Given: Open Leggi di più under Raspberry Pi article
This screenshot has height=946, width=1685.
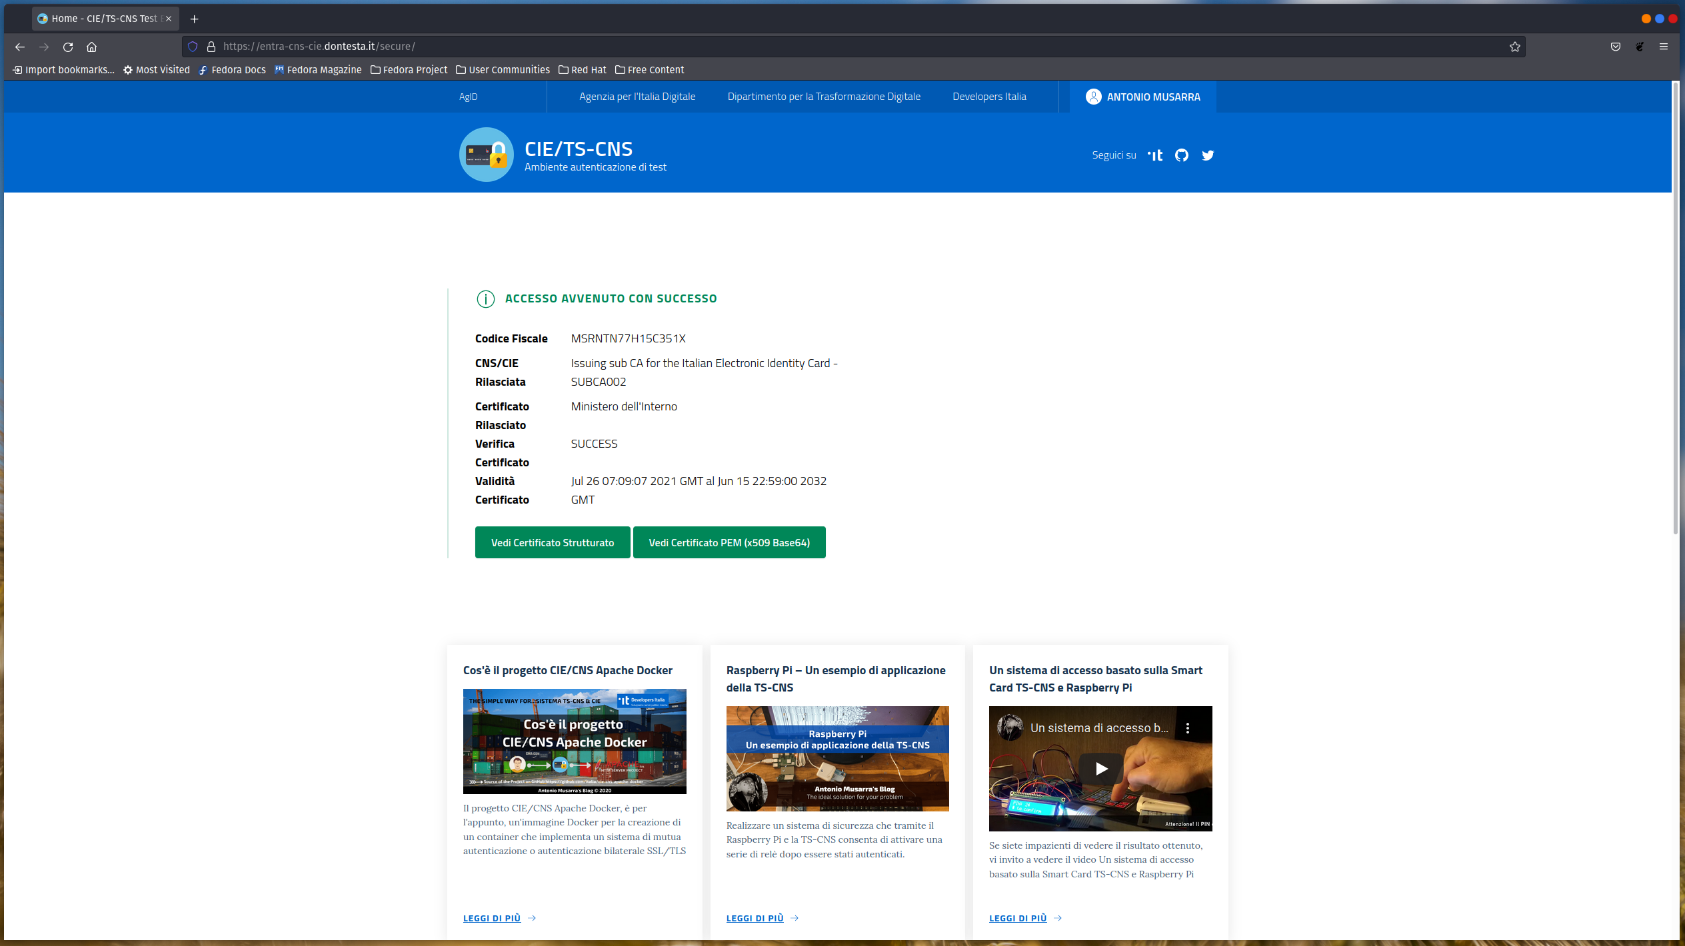Looking at the screenshot, I should [755, 918].
